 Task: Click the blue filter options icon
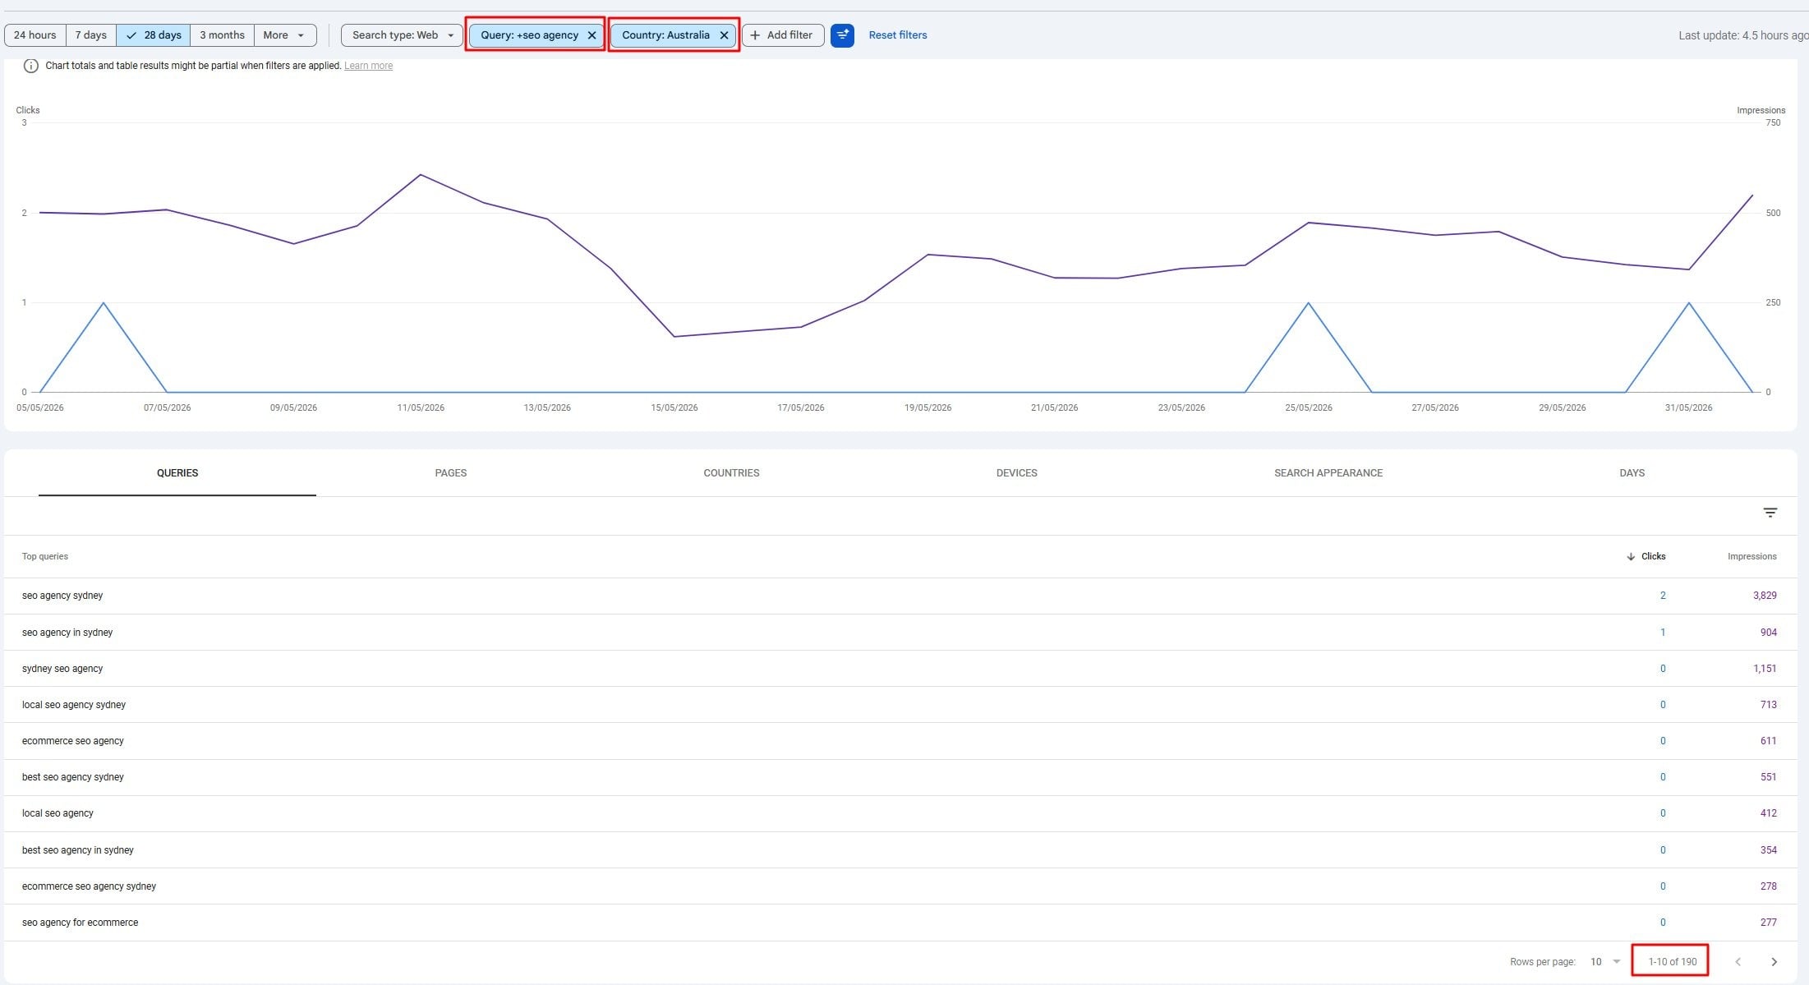[x=842, y=35]
